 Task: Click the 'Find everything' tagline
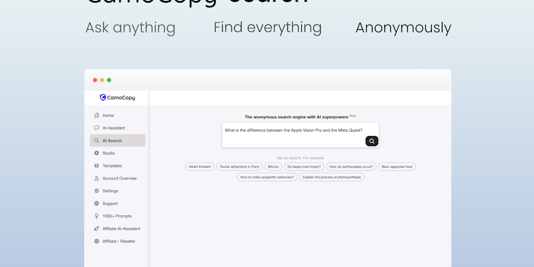pos(268,28)
